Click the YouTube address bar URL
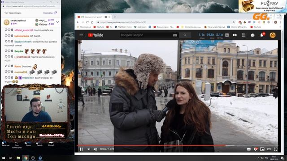Screen dimensions: 287x161 [x=123, y=22]
